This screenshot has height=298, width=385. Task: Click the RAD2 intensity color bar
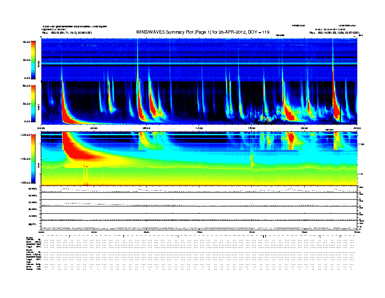point(33,60)
